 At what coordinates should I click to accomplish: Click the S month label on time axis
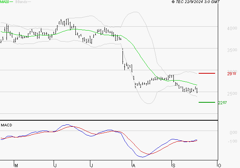[x=174, y=166]
